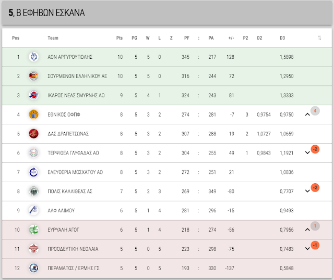Click the ΕΘΝΙΚΟΣ ΟΦΠΦ yellow crest
Viewport: 334px width, 280px height.
tap(33, 114)
